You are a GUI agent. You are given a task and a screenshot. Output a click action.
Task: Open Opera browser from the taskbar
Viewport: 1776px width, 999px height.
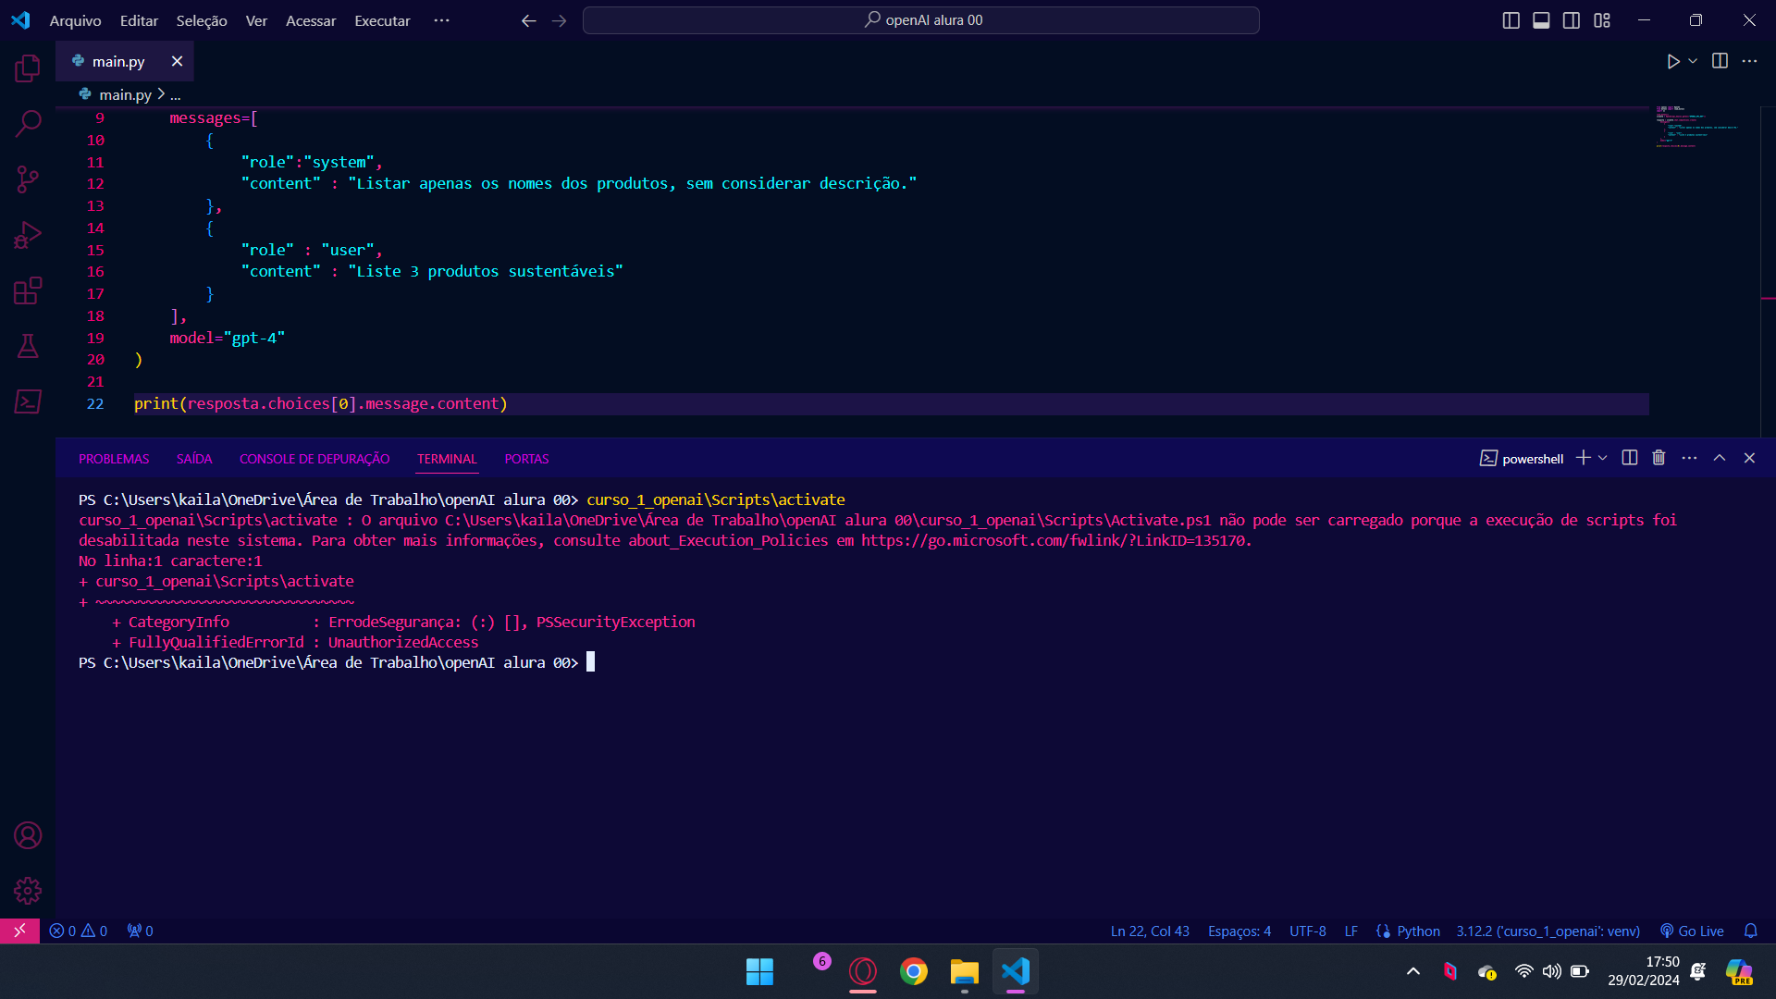pos(862,971)
